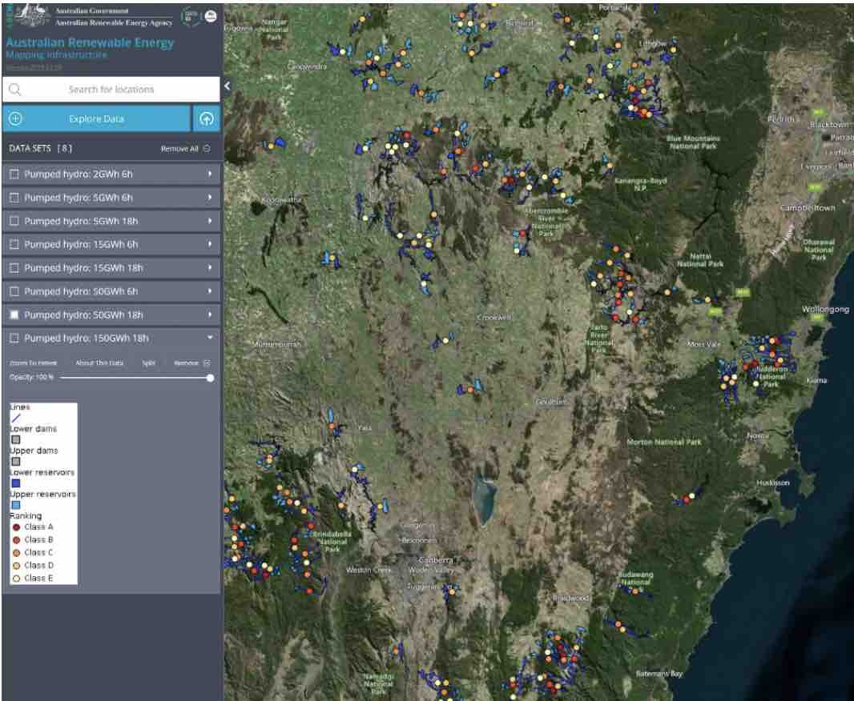
Task: Toggle the Pumped hydro: 150GWh 18h checkbox
Action: pos(14,338)
